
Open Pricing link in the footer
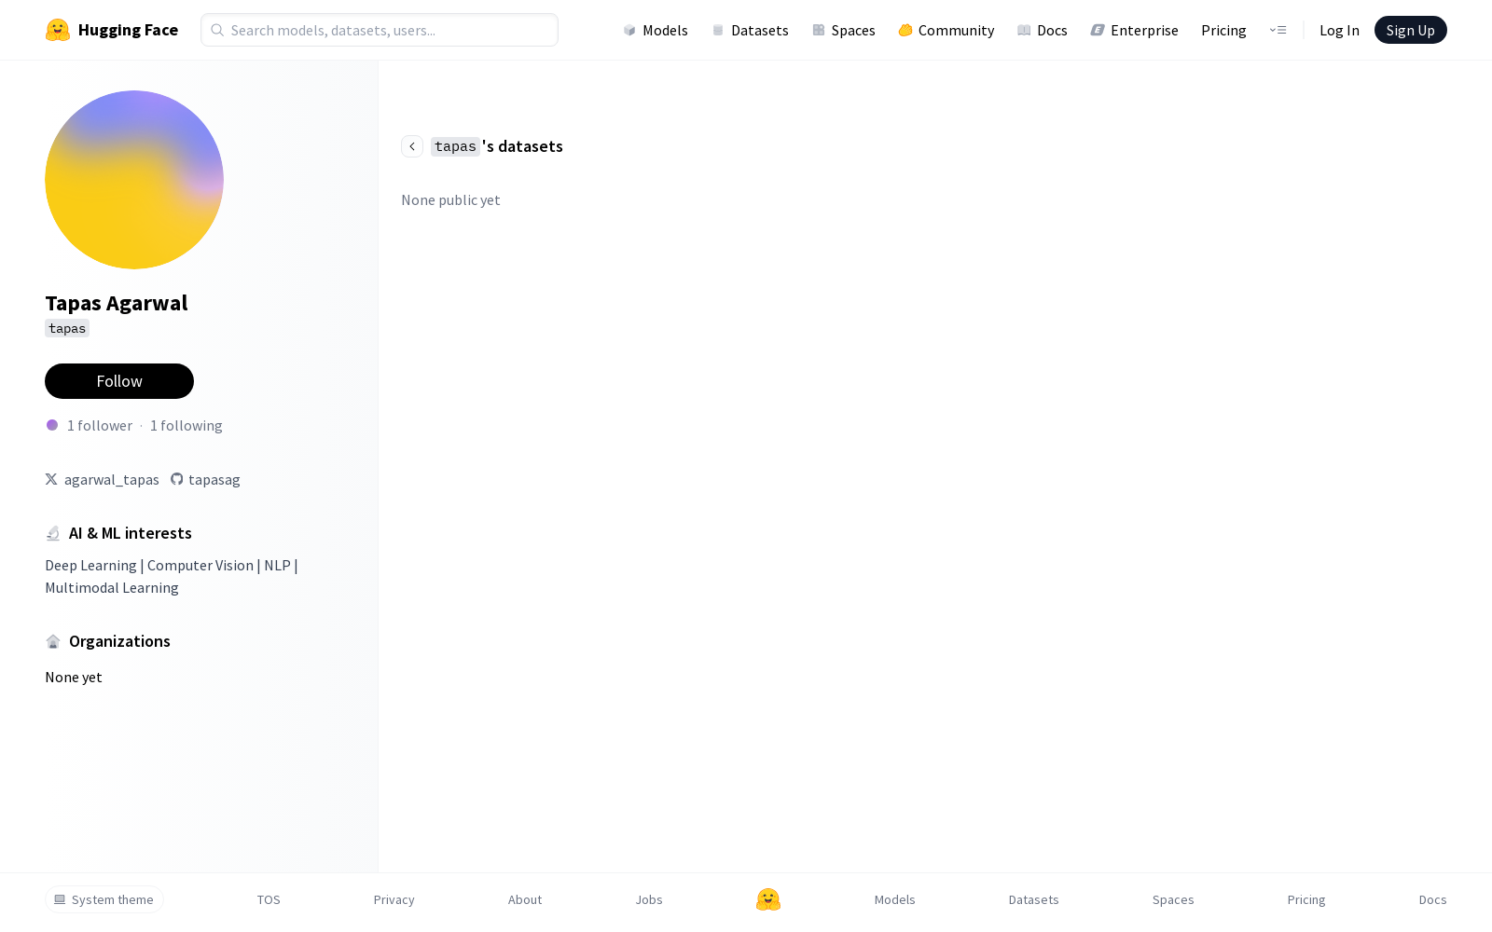click(x=1306, y=899)
